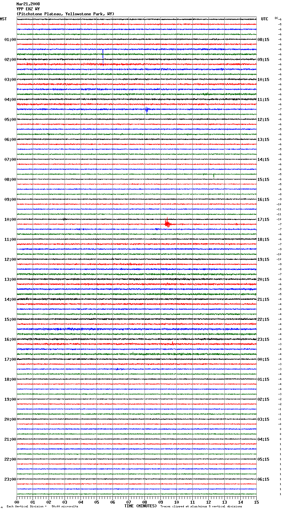The image size is (283, 511).
Task: Click the 13:15 UTC time label
Action: point(263,140)
